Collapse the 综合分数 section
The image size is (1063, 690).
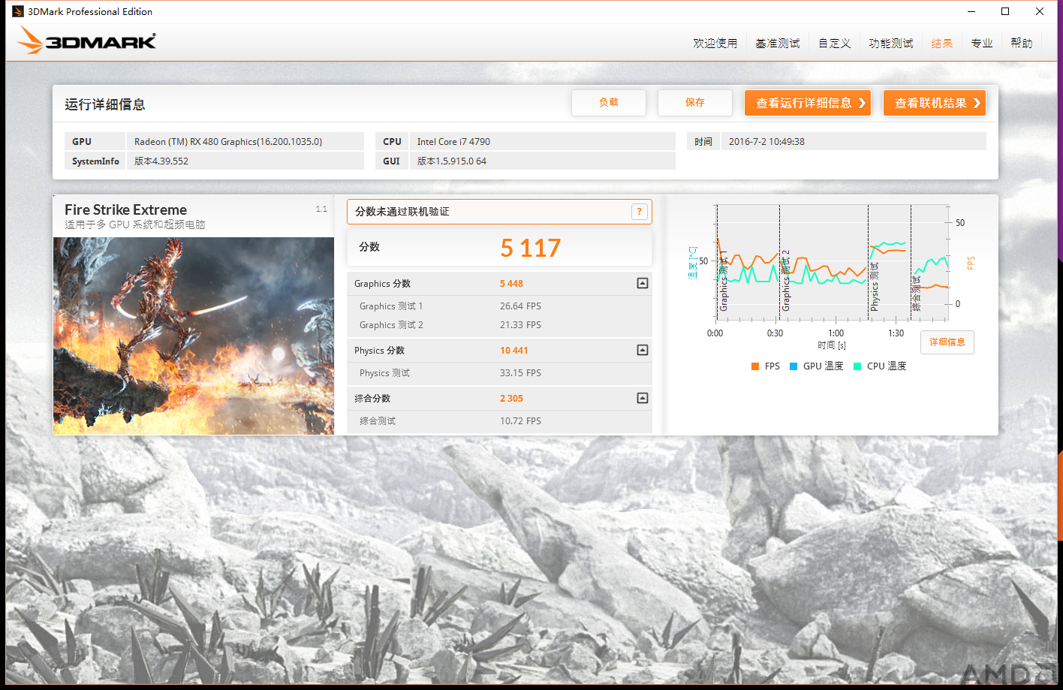pyautogui.click(x=642, y=398)
